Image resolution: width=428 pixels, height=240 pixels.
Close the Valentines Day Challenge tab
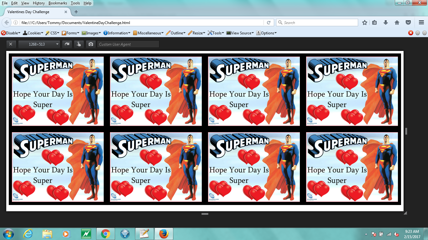(x=66, y=12)
